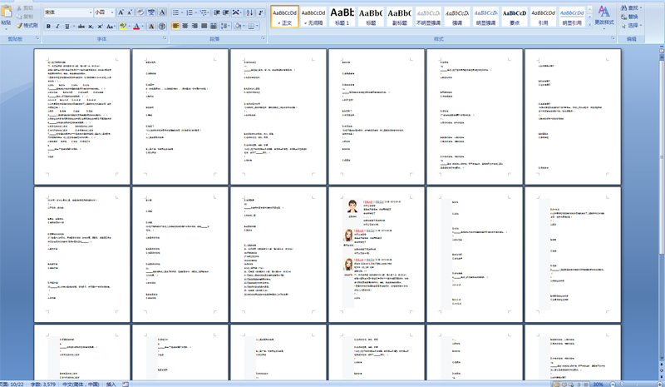The height and width of the screenshot is (387, 665).
Task: Open the font color dropdown arrow
Action: (x=142, y=27)
